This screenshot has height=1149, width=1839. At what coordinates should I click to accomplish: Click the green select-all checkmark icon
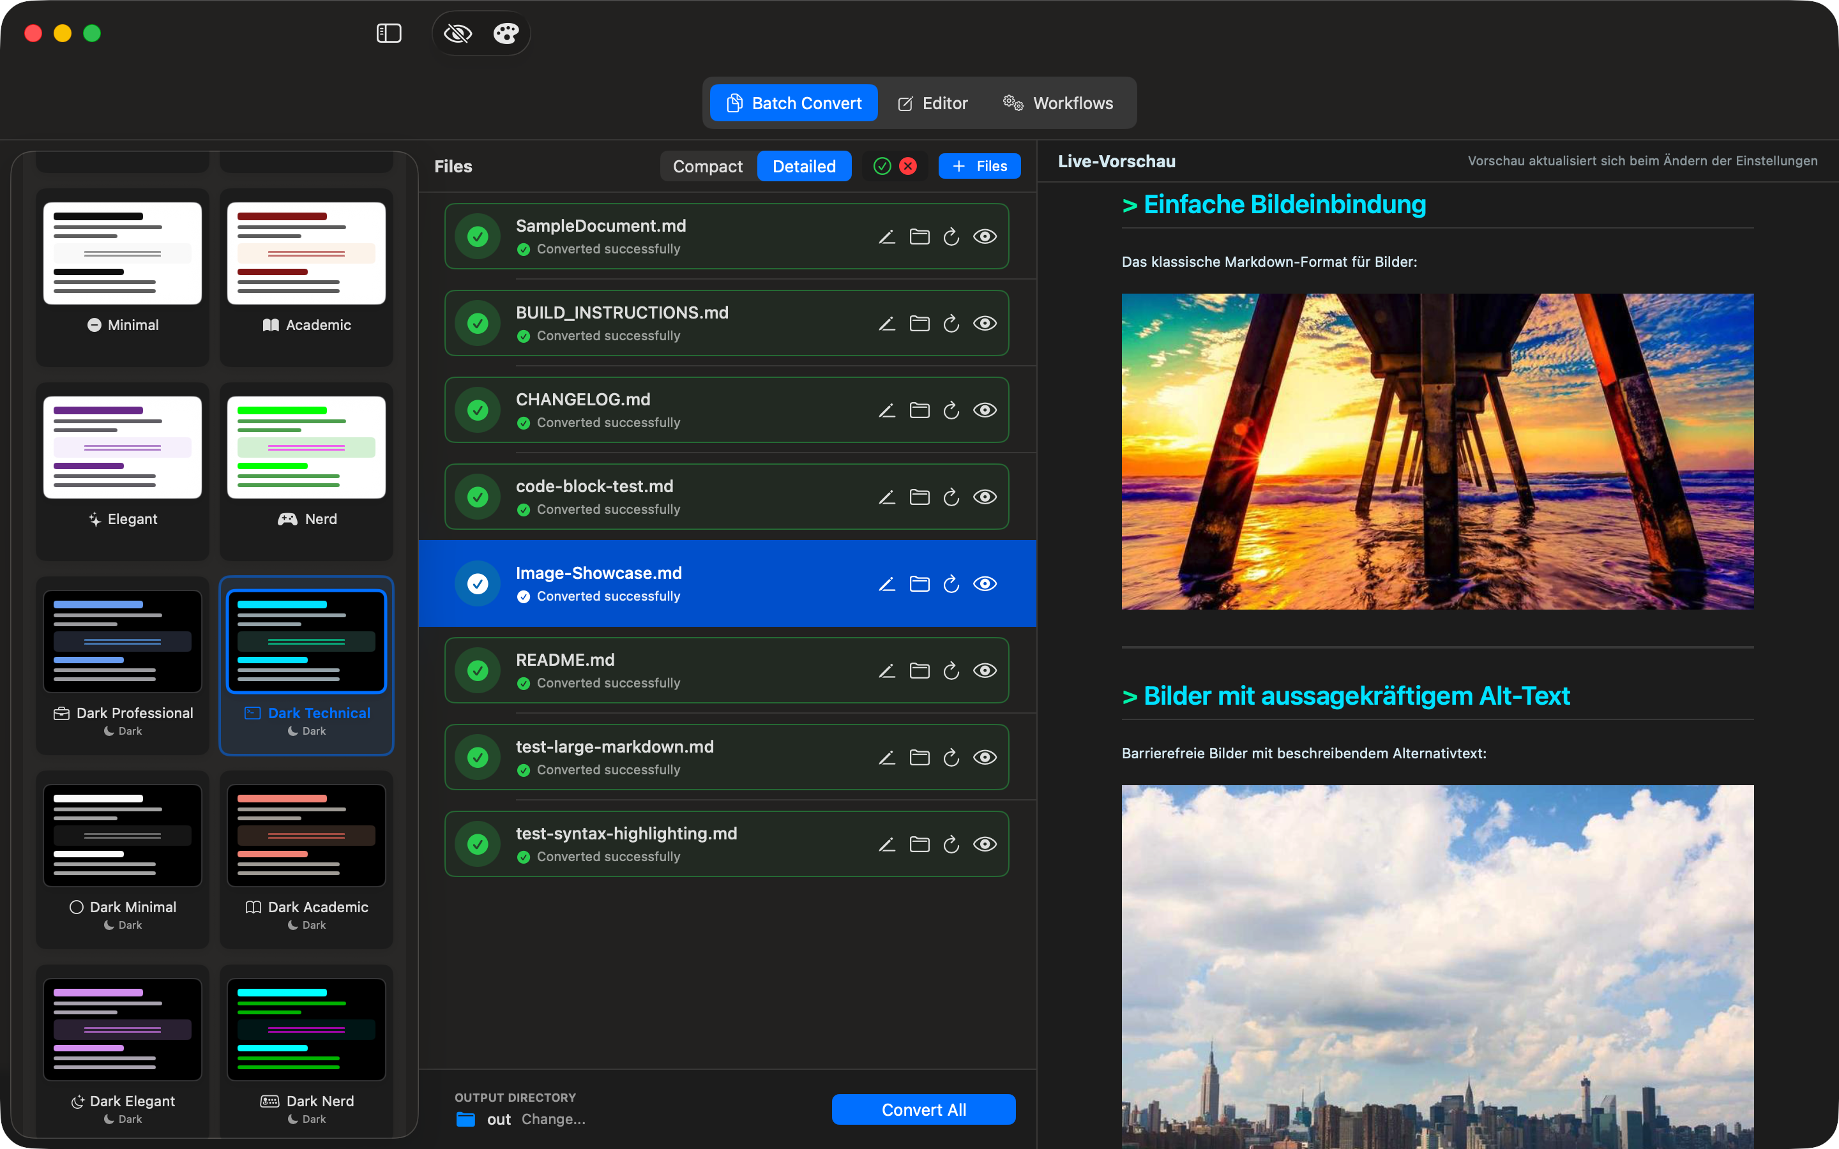(881, 166)
